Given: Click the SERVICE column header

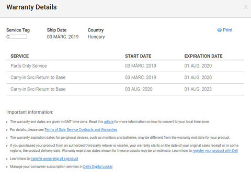Looking at the screenshot, I should tap(20, 56).
